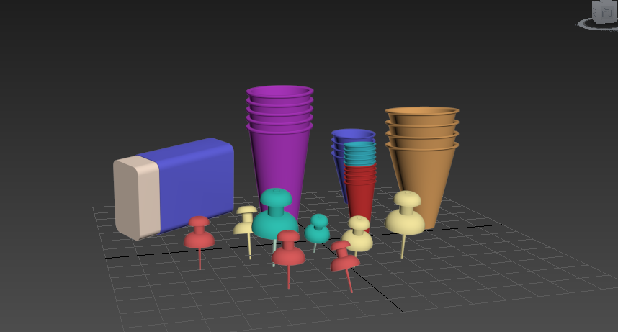The image size is (618, 332).
Task: Select the yellow pushpin in front of the red cups
Action: pyautogui.click(x=357, y=234)
